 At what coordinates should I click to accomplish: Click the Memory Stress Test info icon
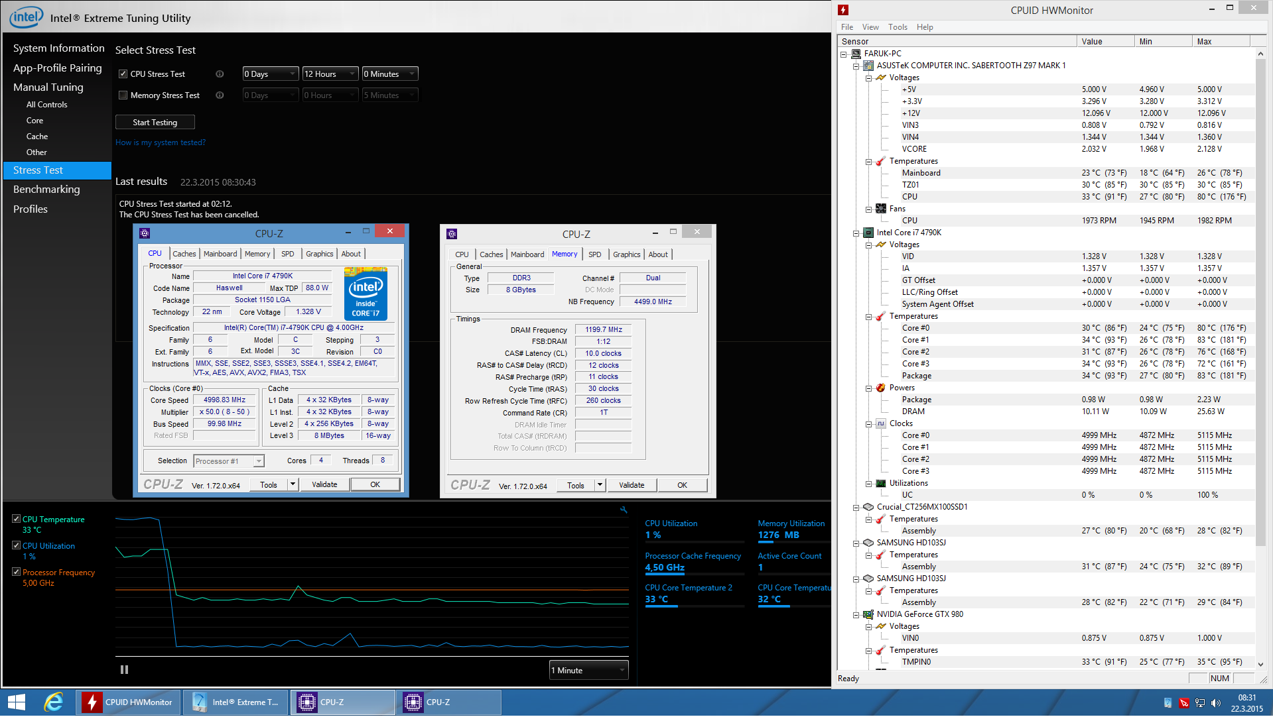[x=220, y=95]
